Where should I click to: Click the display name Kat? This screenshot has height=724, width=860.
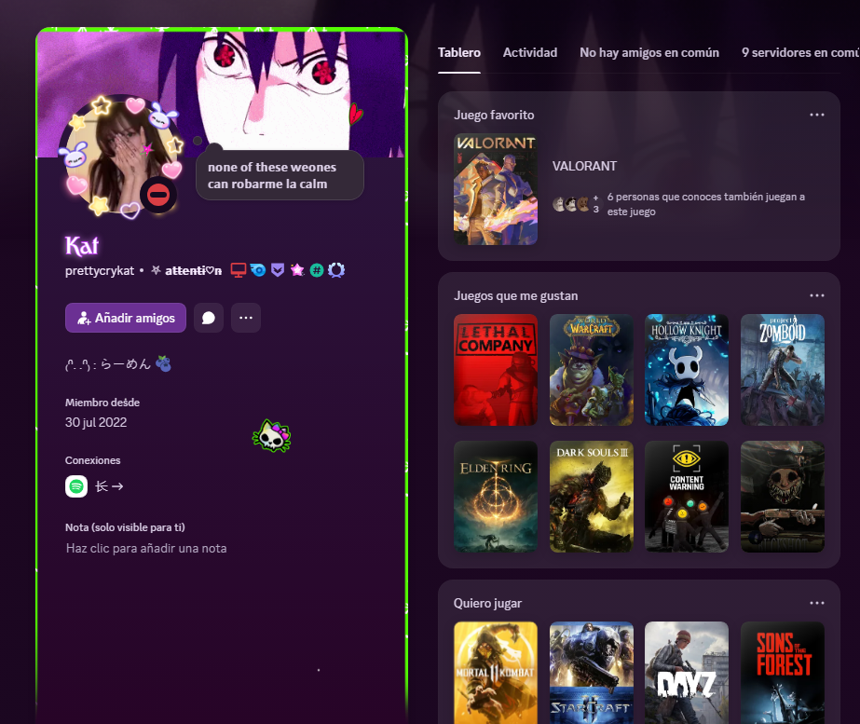(82, 246)
